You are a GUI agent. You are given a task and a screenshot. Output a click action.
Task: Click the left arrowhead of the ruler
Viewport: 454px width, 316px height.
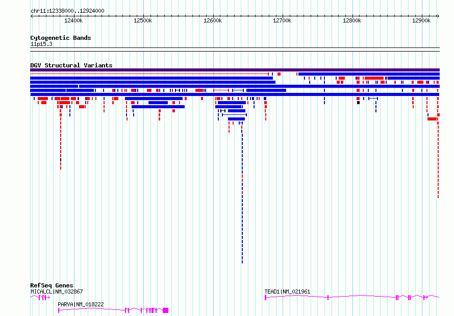tap(32, 16)
